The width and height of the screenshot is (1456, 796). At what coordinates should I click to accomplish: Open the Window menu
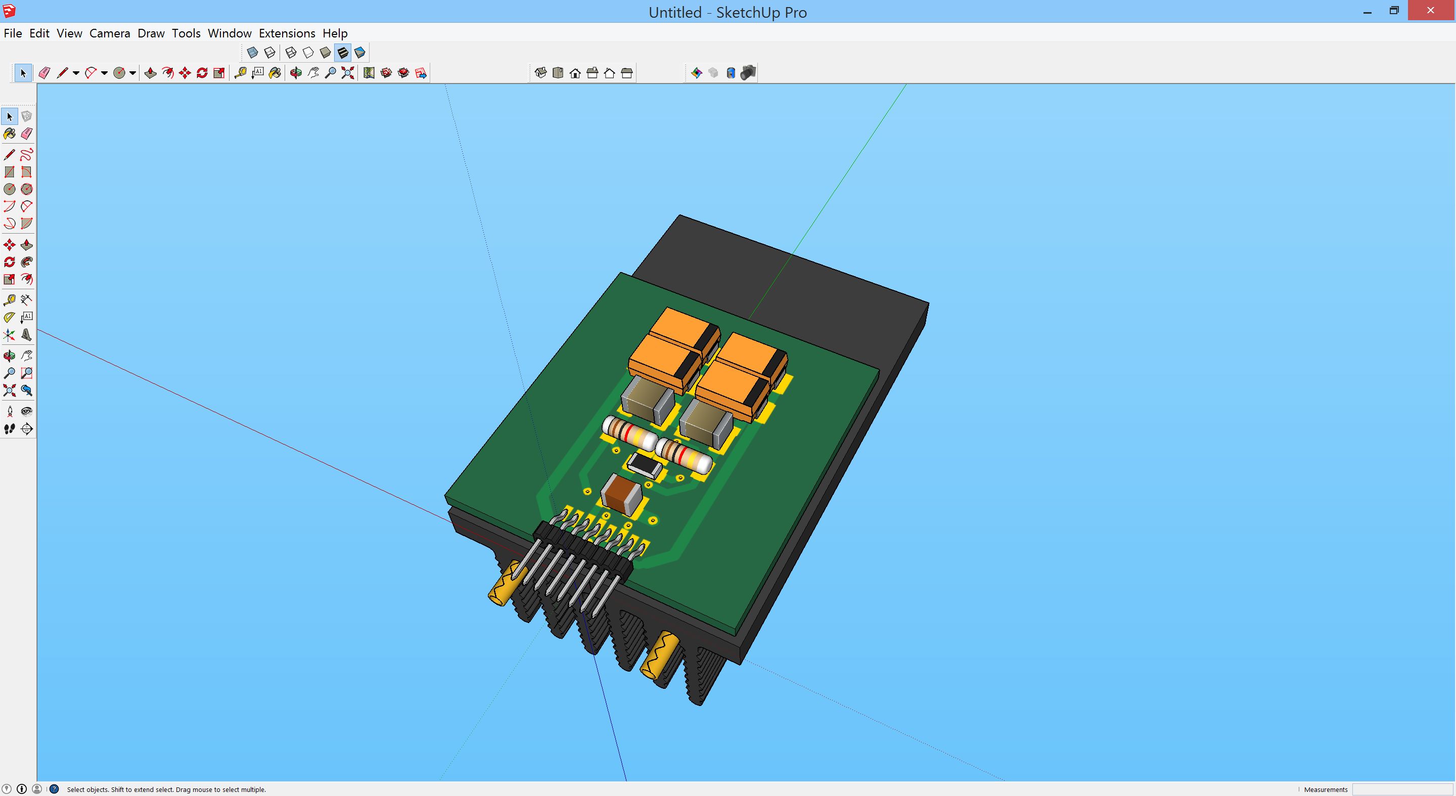click(230, 33)
